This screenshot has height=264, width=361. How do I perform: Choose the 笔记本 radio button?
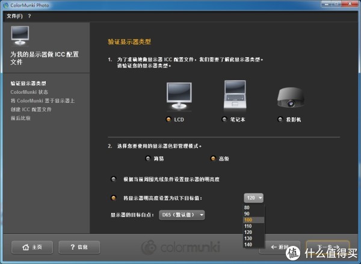[224, 119]
